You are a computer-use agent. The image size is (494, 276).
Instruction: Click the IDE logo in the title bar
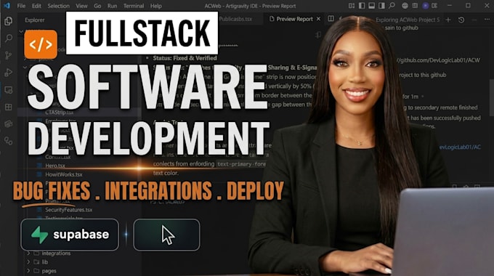[7, 6]
